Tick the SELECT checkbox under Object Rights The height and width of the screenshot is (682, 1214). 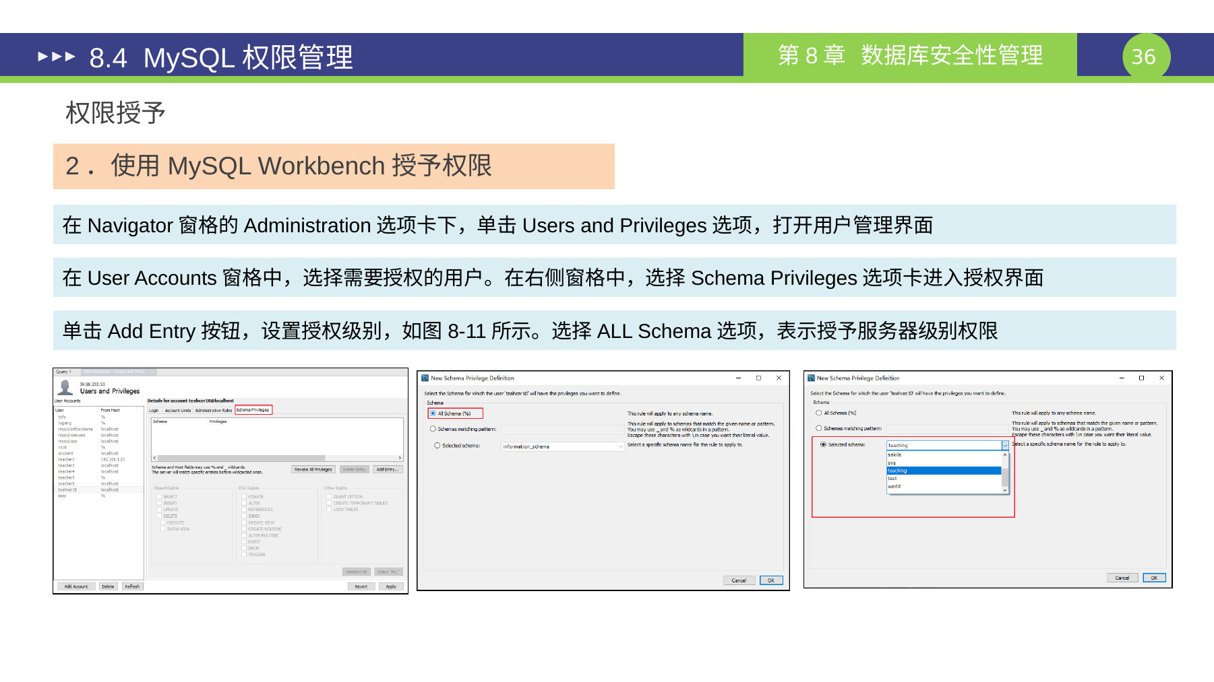(159, 497)
